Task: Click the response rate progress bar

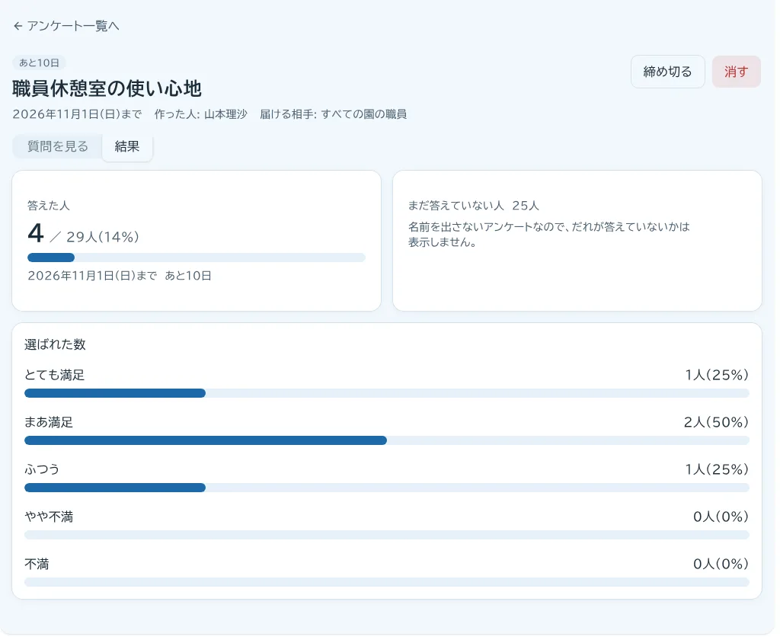Action: [x=197, y=258]
